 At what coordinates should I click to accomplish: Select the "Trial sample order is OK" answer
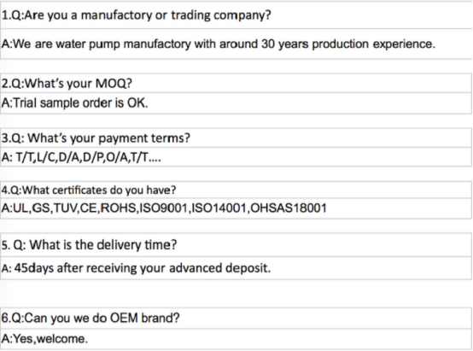236,103
